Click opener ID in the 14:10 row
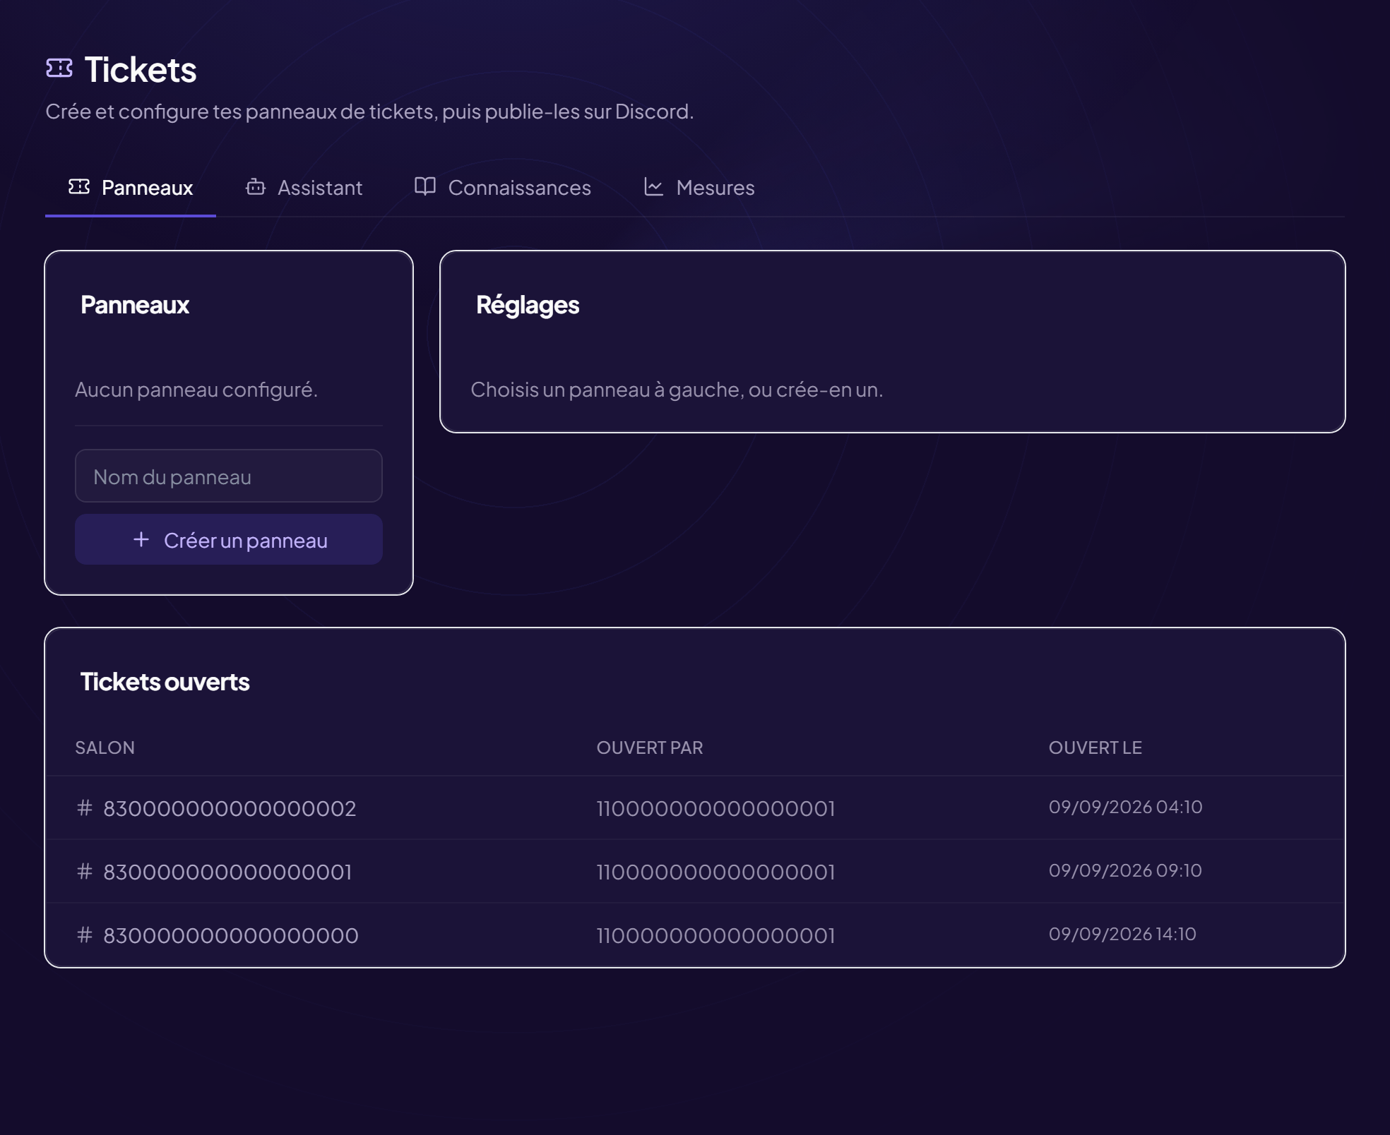 (715, 935)
